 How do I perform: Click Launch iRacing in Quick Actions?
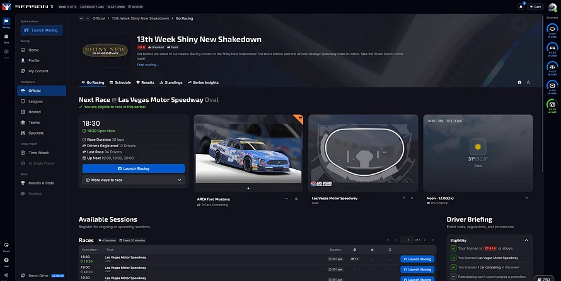pyautogui.click(x=42, y=30)
